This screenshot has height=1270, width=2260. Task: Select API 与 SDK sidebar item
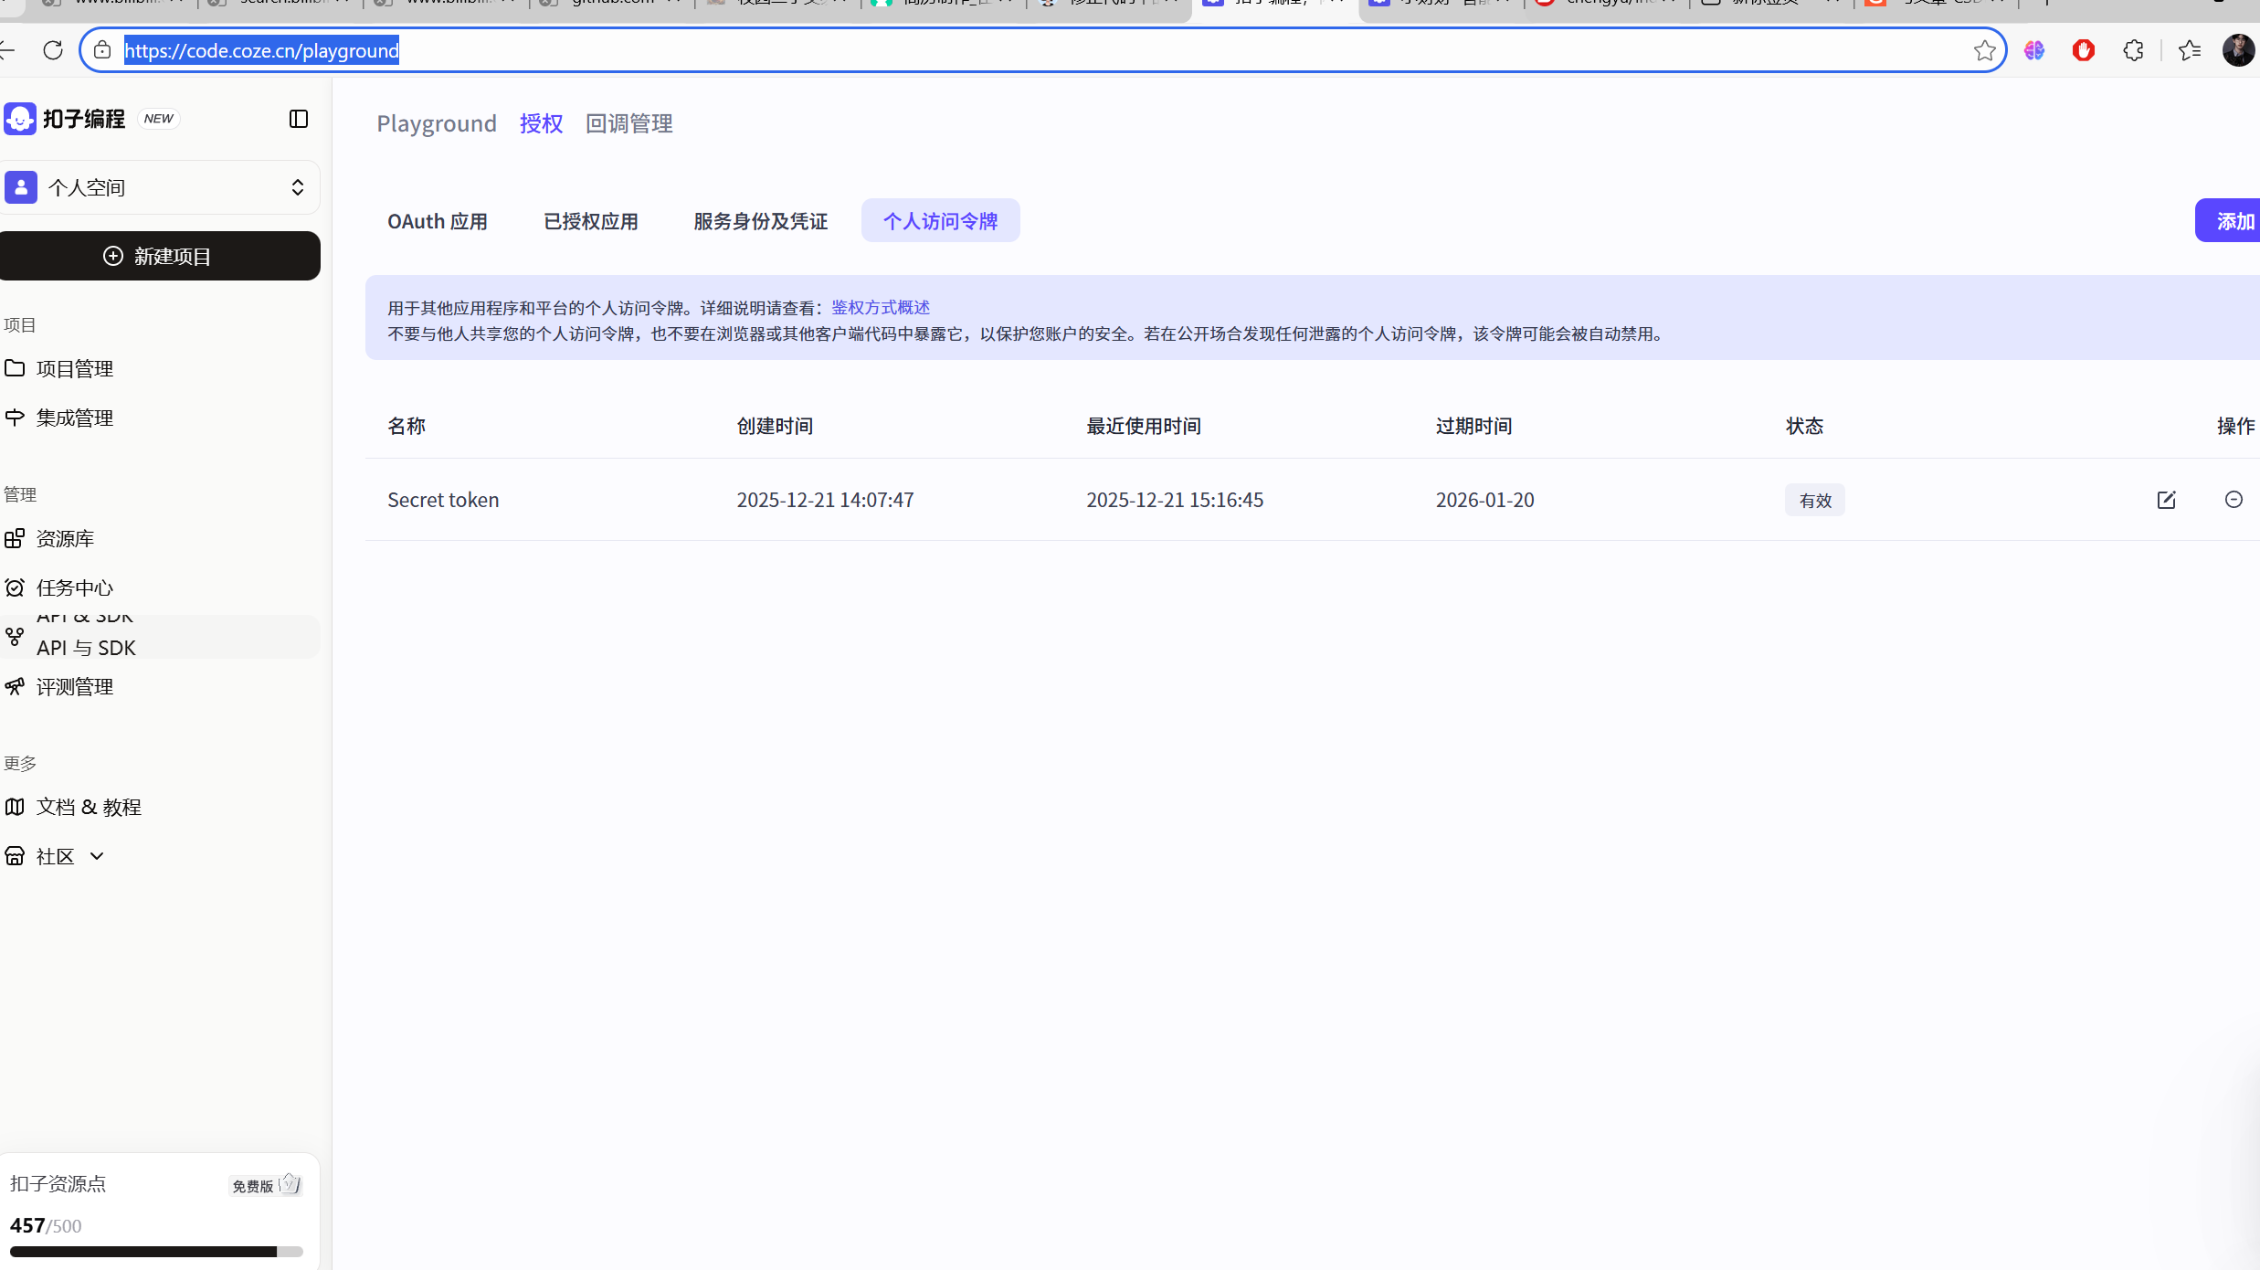(161, 637)
